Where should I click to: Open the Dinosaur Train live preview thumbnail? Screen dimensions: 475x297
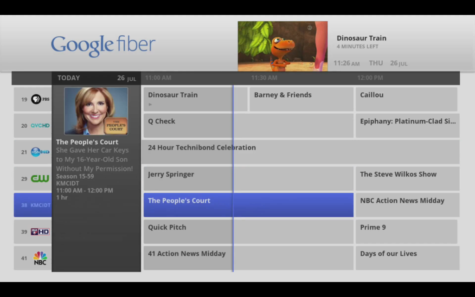coord(282,46)
